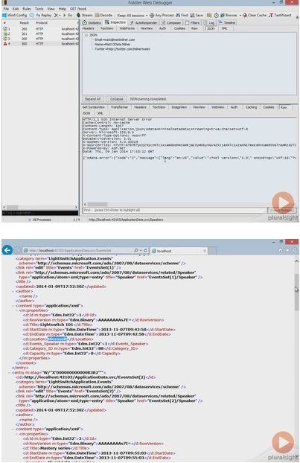Click the Expand All button
Screen dimensions: 300x463
[93, 99]
